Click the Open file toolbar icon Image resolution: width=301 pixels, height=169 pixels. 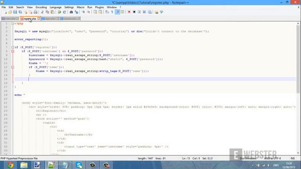coord(10,12)
